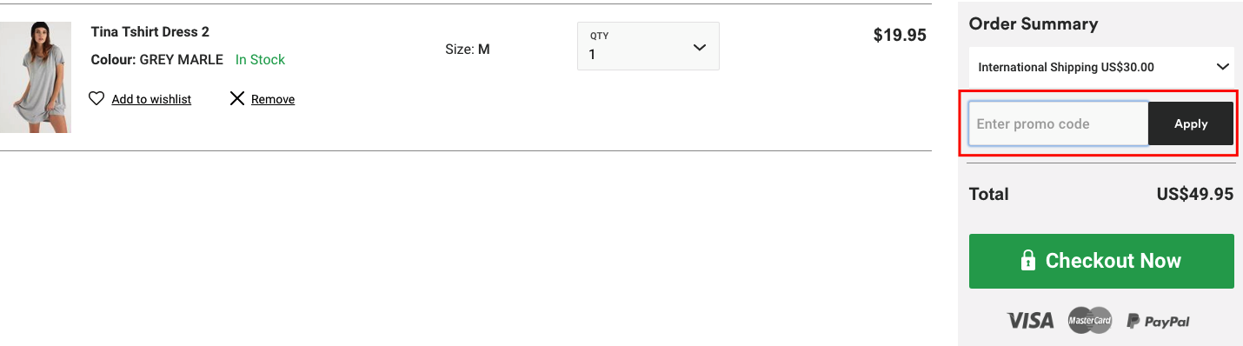The width and height of the screenshot is (1243, 346).
Task: Click the VISA payment logo
Action: pyautogui.click(x=1030, y=321)
